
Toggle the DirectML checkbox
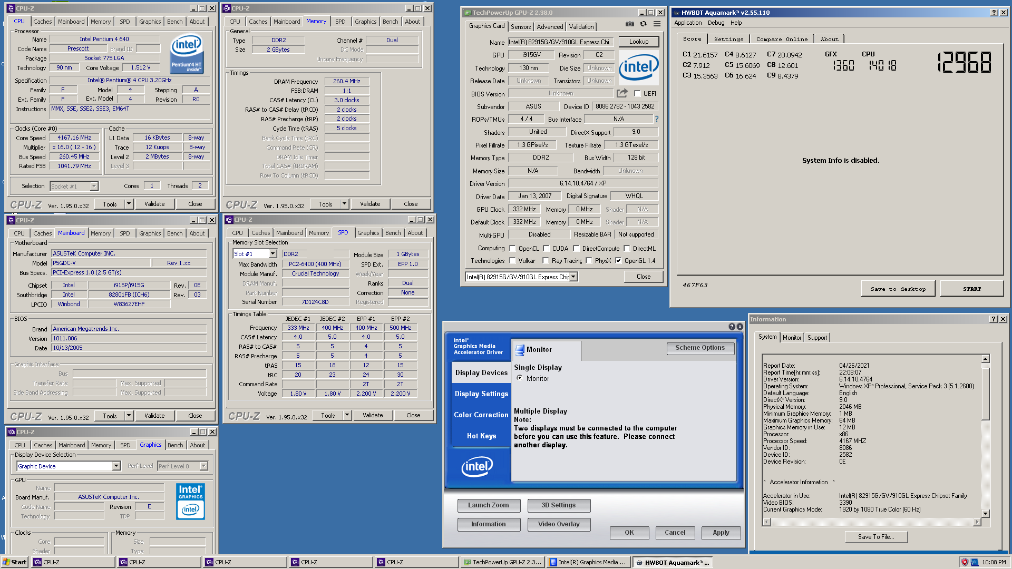tap(627, 248)
